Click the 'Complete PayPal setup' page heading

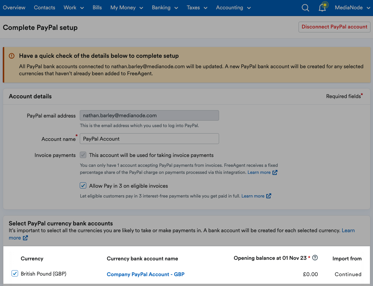(x=40, y=28)
